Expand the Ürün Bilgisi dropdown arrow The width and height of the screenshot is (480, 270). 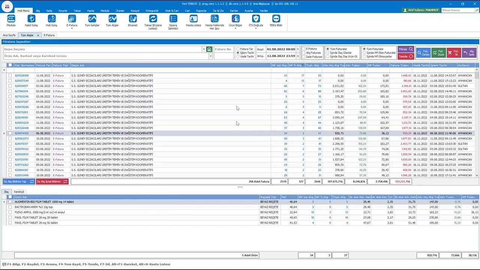click(x=235, y=28)
